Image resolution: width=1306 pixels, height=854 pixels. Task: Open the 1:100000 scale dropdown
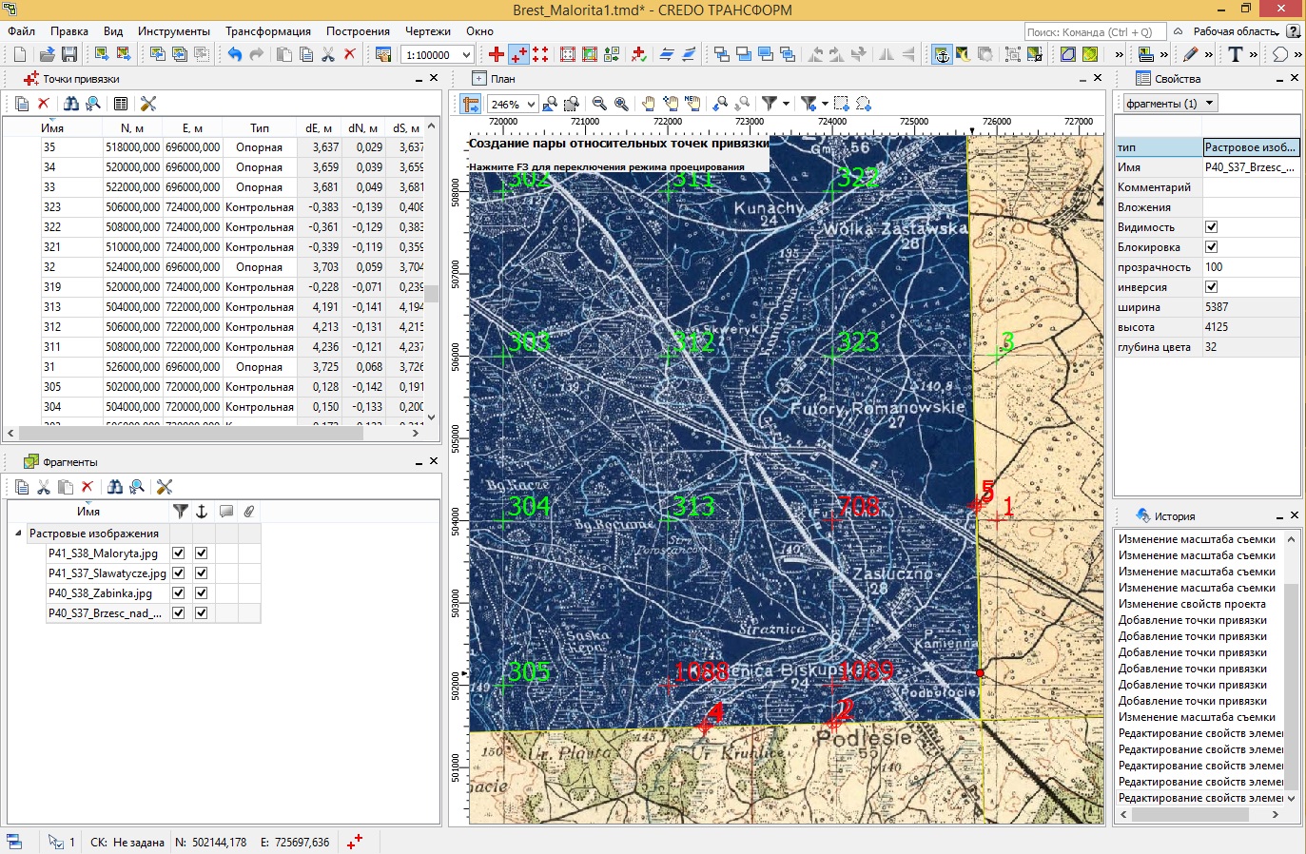click(438, 55)
